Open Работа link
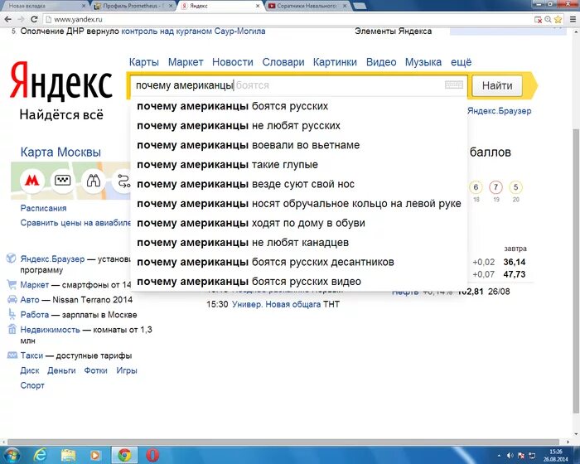Screen dimensions: 580x464 click(35, 315)
